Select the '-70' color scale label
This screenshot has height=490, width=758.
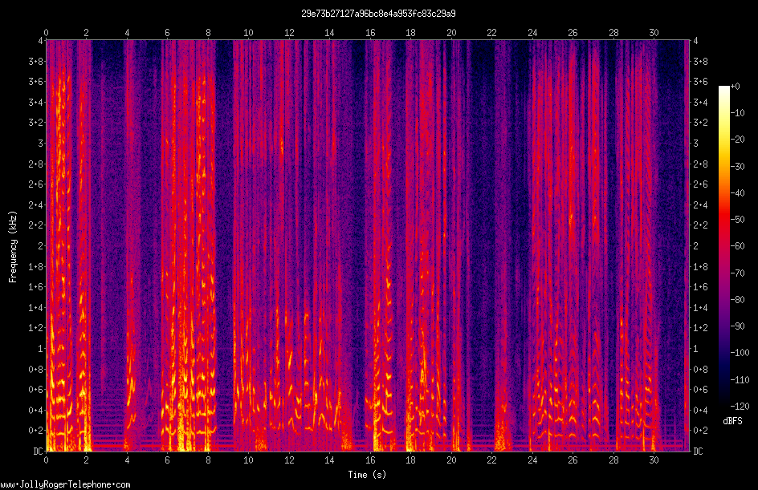[738, 273]
